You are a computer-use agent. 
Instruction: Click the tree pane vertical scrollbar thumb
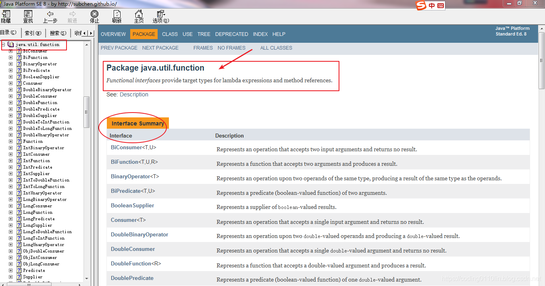[x=86, y=112]
